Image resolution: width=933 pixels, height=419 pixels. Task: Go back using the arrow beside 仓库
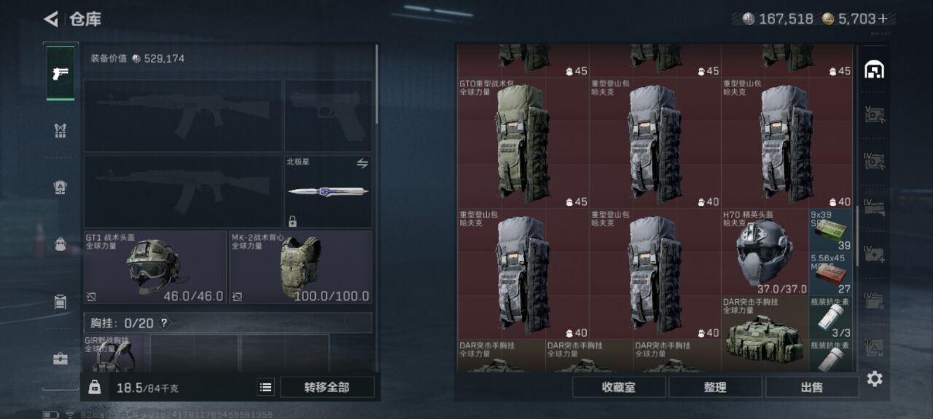pos(51,19)
